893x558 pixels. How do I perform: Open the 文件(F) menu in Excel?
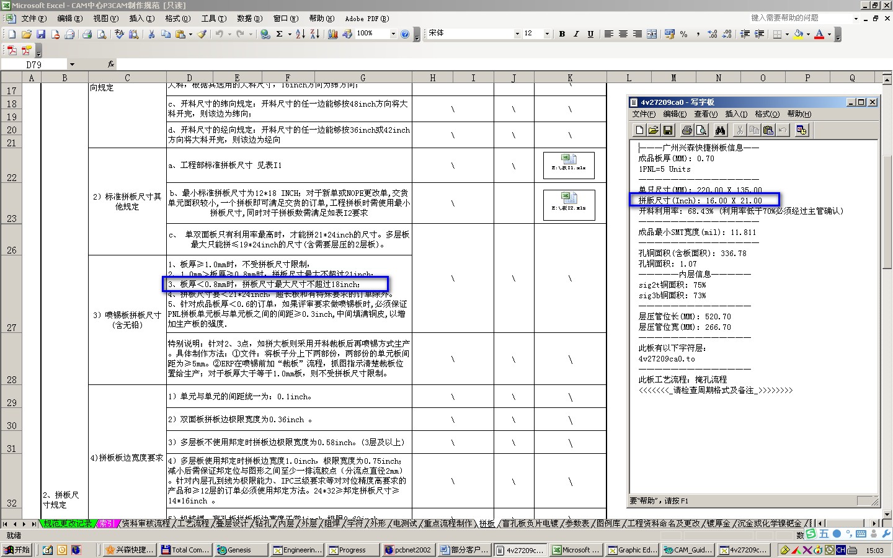(33, 19)
